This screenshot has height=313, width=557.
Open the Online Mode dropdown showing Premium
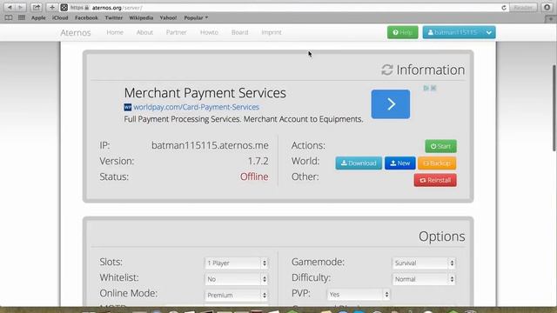pyautogui.click(x=236, y=295)
